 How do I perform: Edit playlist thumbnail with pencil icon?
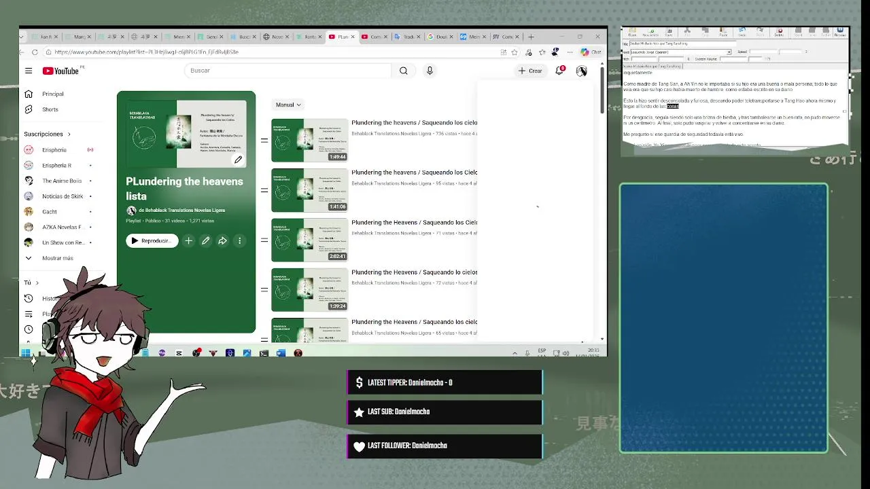pyautogui.click(x=238, y=160)
